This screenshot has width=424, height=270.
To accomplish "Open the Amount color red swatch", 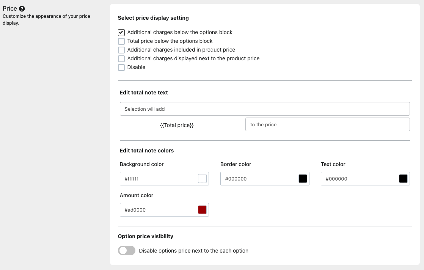I will pyautogui.click(x=202, y=210).
